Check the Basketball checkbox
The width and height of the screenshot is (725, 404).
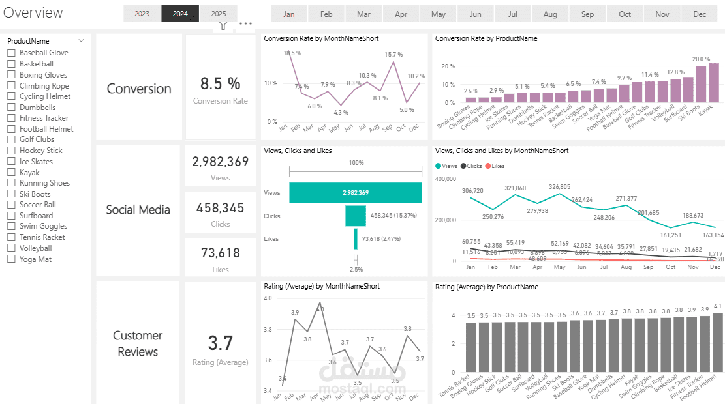tap(12, 64)
